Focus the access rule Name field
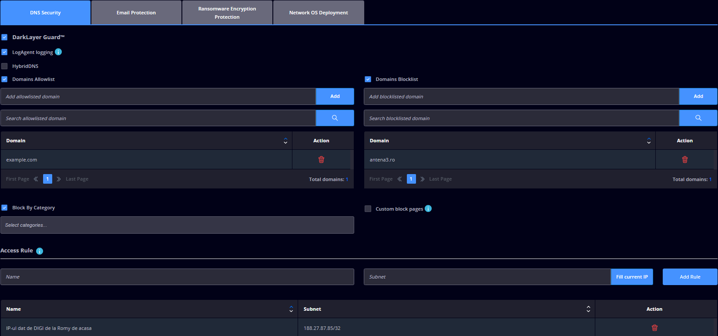 click(177, 277)
